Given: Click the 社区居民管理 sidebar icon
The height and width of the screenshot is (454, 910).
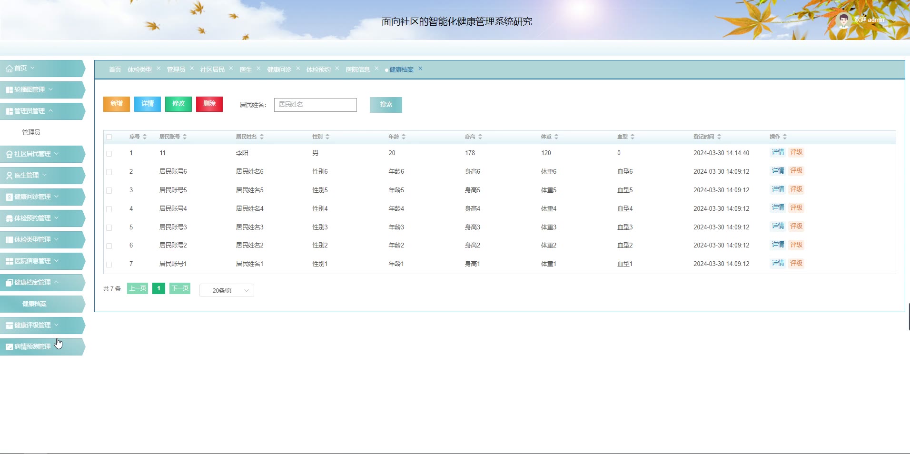Looking at the screenshot, I should [x=9, y=154].
